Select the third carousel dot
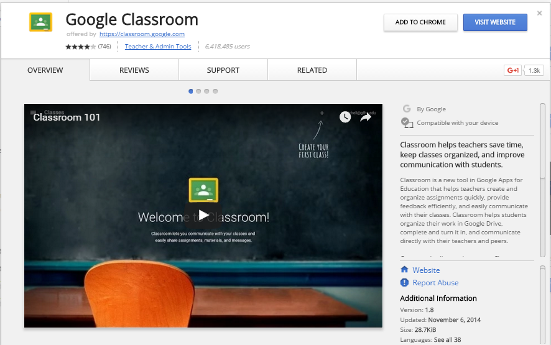Screen dimensions: 551x345 click(206, 91)
